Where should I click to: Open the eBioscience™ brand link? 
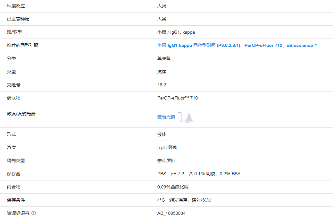point(300,45)
